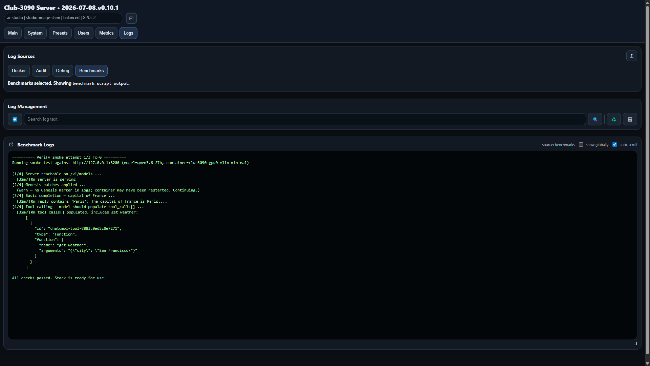Click the upload arrow icon in Log Sources
Viewport: 650px width, 366px height.
pos(631,56)
